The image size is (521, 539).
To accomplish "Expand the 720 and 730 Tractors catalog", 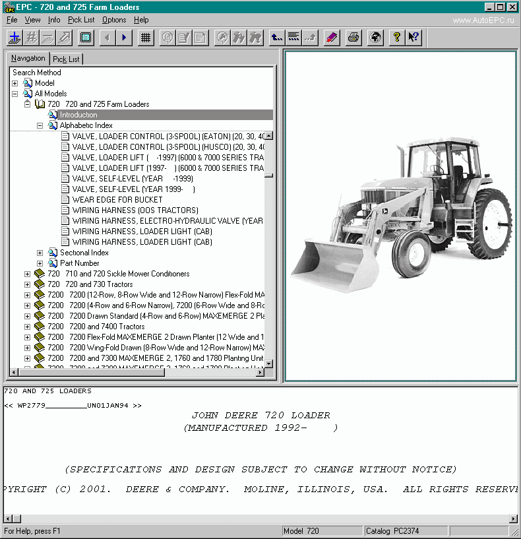I will 28,284.
